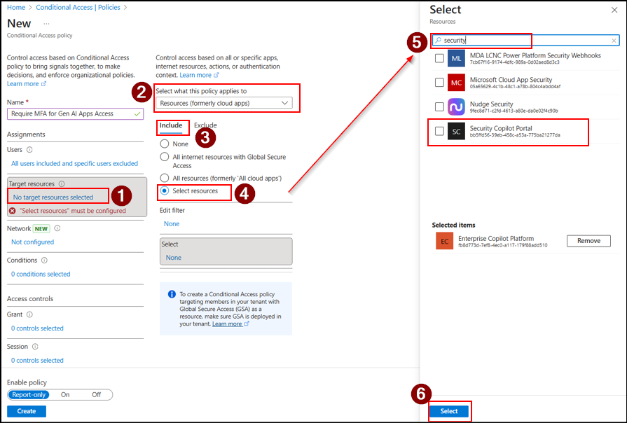Check the Security Copilot Portal checkbox

pos(439,131)
